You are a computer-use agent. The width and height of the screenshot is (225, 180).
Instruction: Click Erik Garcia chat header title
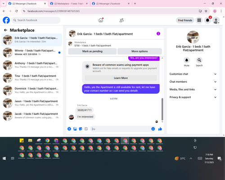tap(105, 34)
